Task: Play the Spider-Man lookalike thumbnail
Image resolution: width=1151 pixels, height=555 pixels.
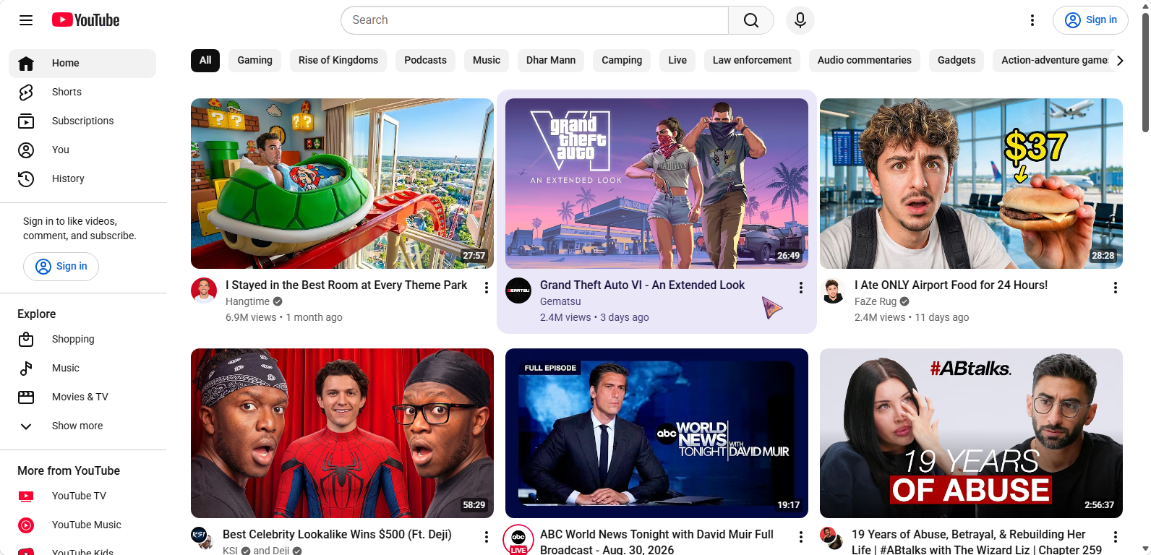Action: (x=342, y=434)
